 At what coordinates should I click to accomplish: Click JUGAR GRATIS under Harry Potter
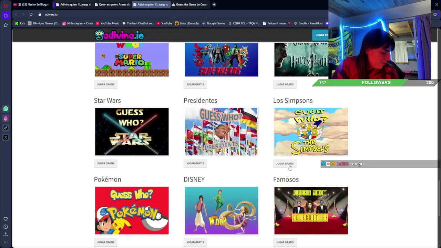pyautogui.click(x=285, y=84)
